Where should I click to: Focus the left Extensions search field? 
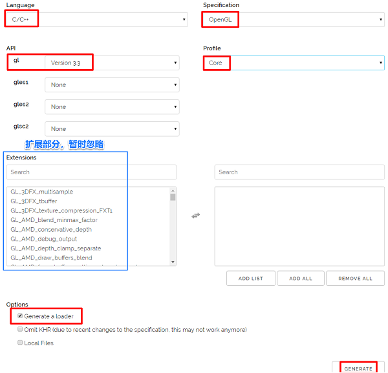click(x=91, y=172)
